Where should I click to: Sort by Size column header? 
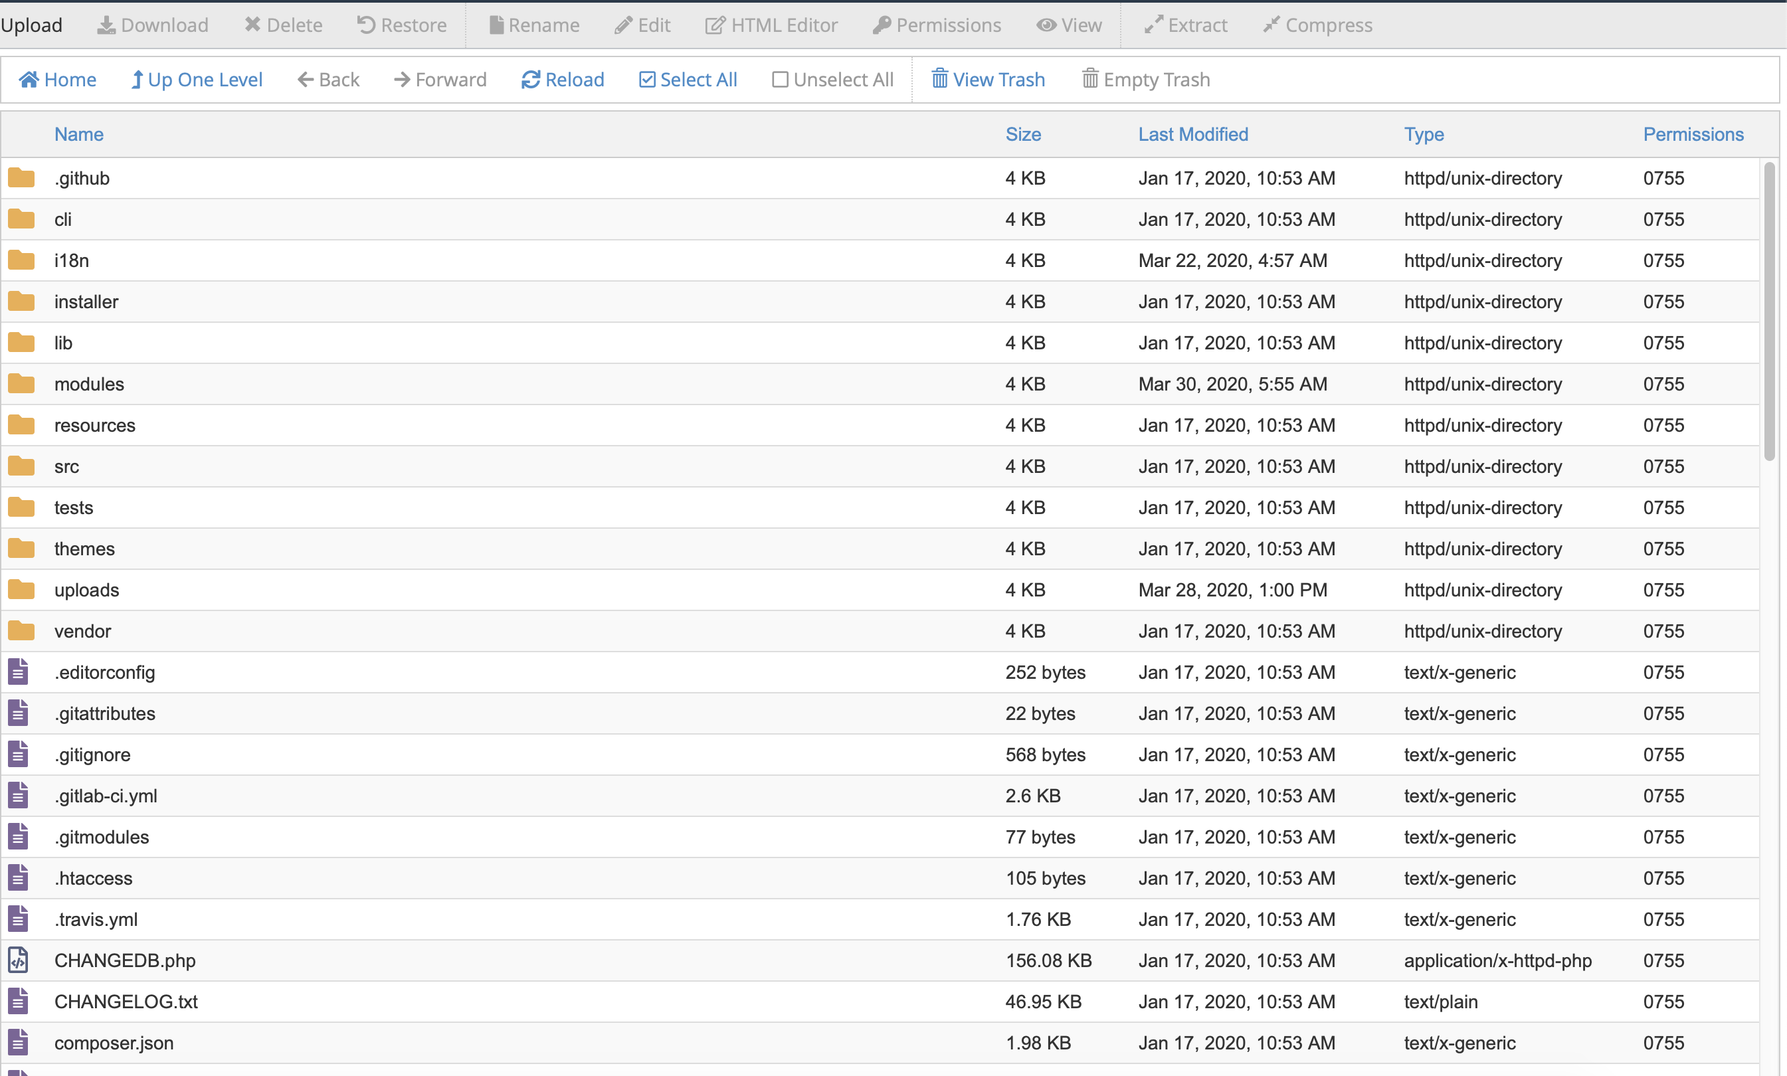(1023, 134)
